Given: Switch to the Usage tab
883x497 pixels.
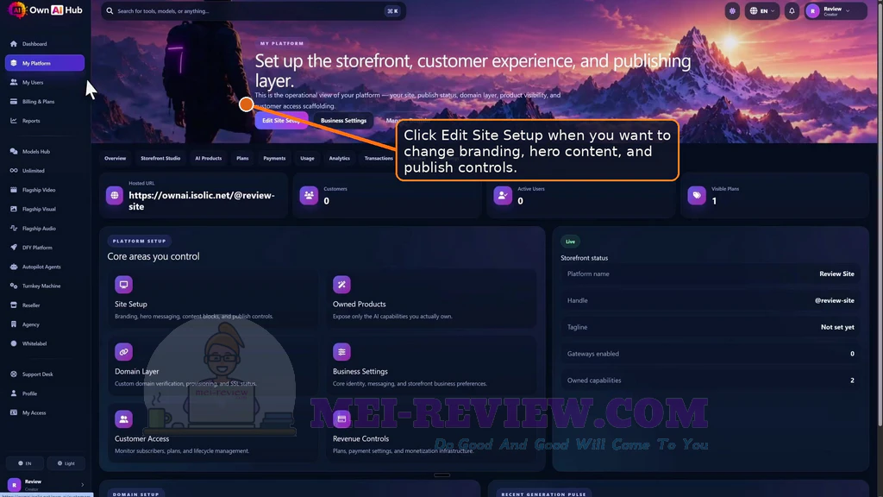Looking at the screenshot, I should 307,159.
